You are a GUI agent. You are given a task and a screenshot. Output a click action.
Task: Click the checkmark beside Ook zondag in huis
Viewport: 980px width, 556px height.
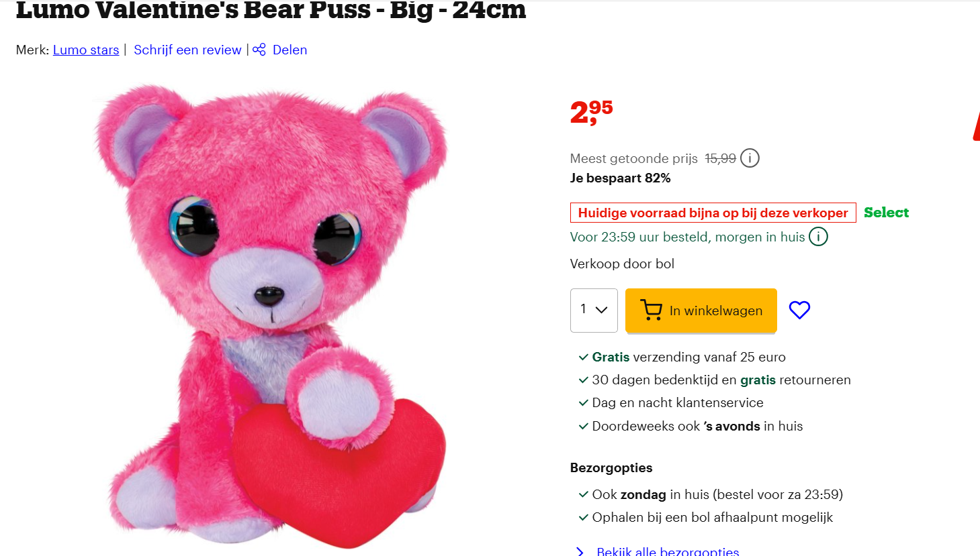click(x=582, y=494)
